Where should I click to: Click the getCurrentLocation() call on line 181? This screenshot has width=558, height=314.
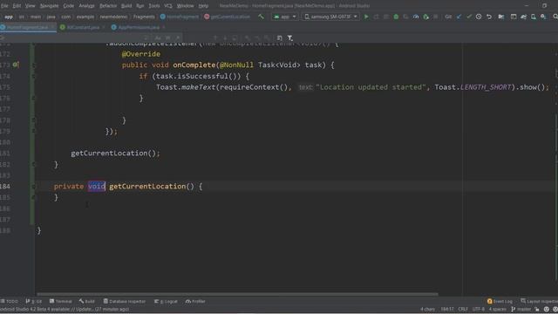tap(115, 154)
